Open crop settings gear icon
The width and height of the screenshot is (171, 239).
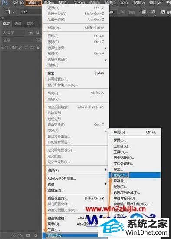pyautogui.click(x=153, y=12)
